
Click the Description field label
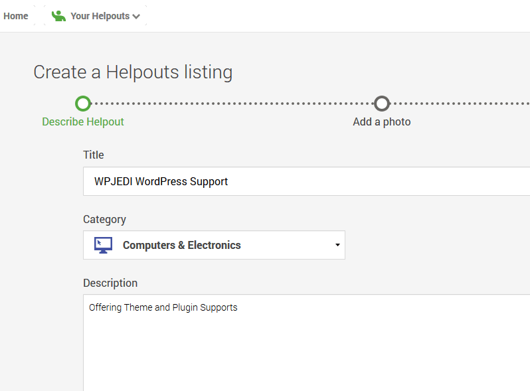tap(110, 283)
